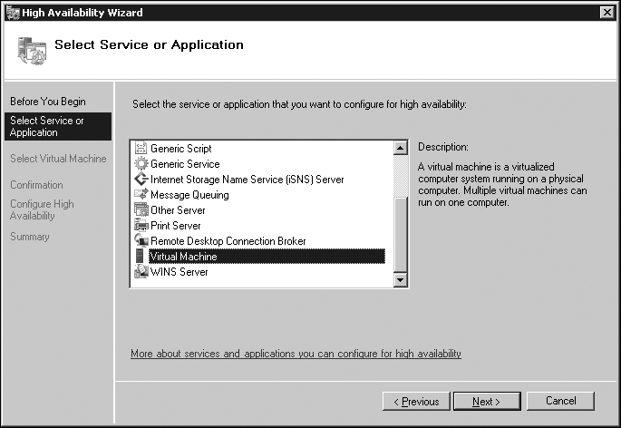
Task: Click the Remote Desktop Connection Broker icon
Action: tap(141, 240)
